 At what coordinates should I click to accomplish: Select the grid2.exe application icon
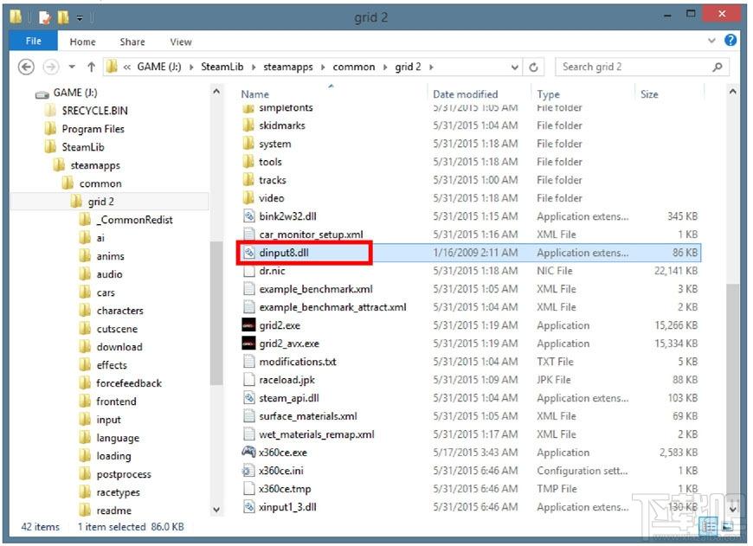click(x=248, y=325)
